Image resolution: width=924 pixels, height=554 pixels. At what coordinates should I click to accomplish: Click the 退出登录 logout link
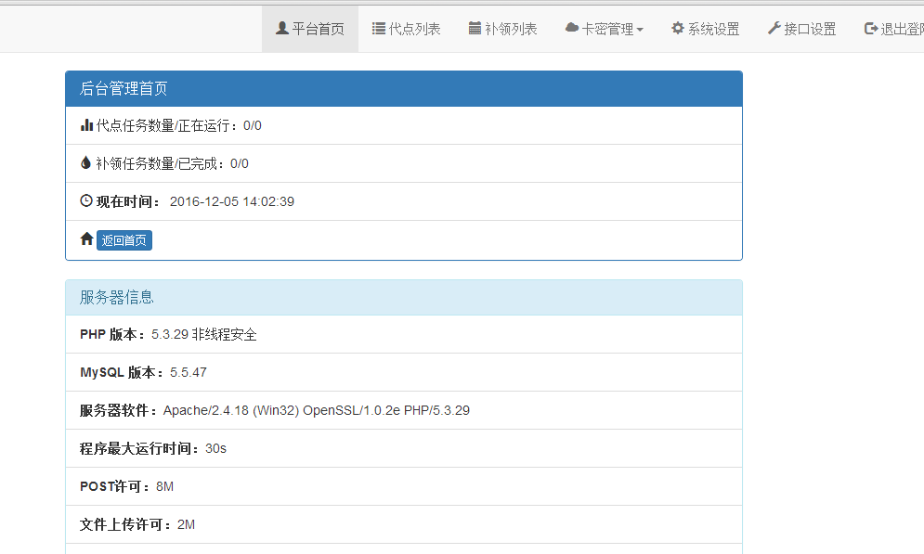click(x=894, y=29)
